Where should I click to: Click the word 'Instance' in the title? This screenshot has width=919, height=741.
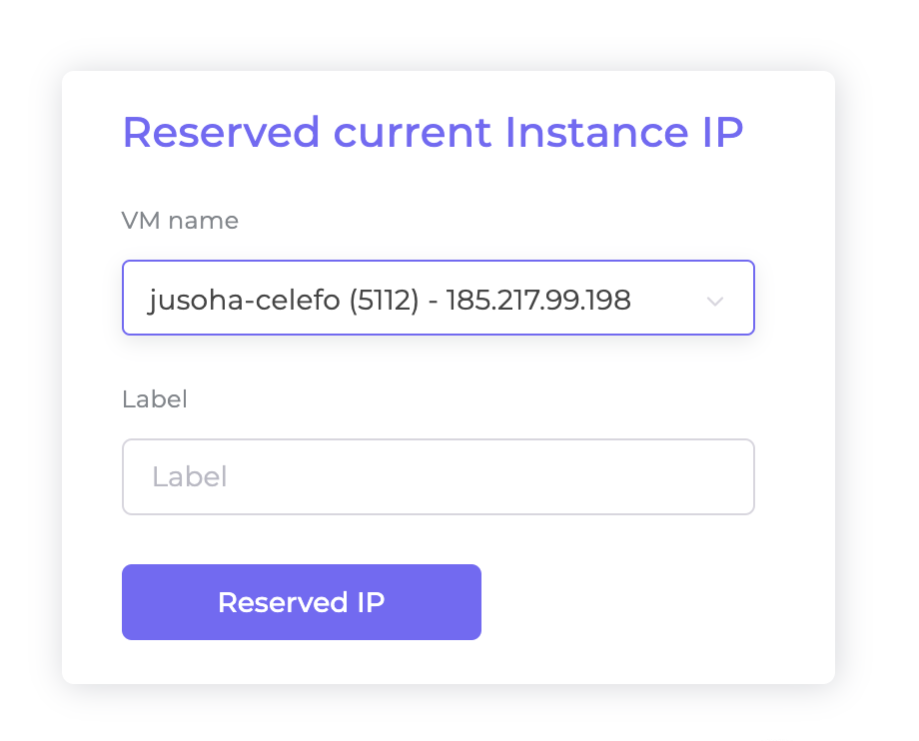click(x=596, y=133)
